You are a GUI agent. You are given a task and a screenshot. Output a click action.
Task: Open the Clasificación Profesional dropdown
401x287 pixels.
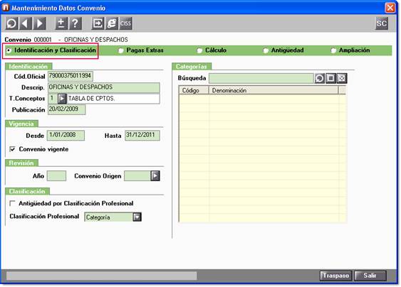coord(137,217)
